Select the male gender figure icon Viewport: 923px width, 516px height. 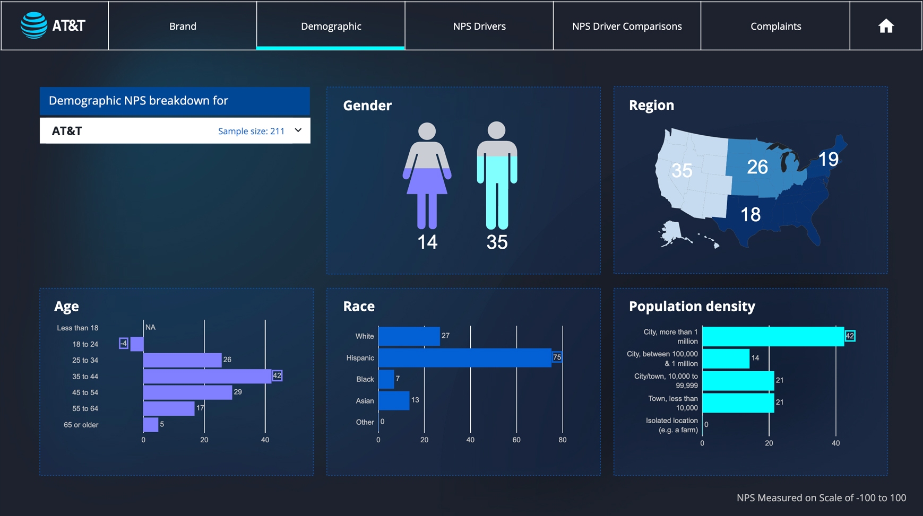point(497,176)
